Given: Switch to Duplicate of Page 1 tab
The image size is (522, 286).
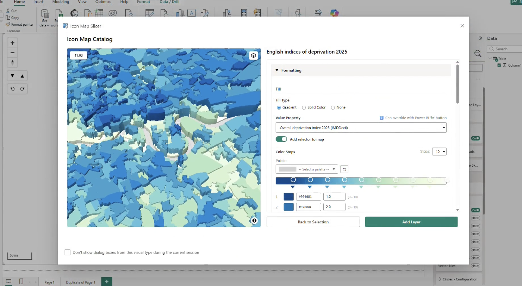Looking at the screenshot, I should coord(80,282).
